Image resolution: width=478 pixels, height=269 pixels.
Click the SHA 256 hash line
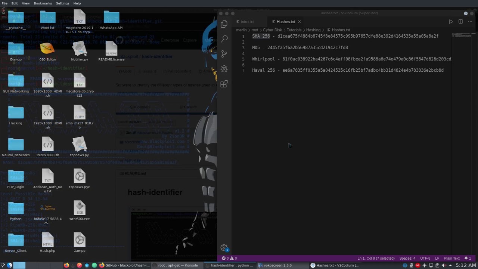point(345,36)
